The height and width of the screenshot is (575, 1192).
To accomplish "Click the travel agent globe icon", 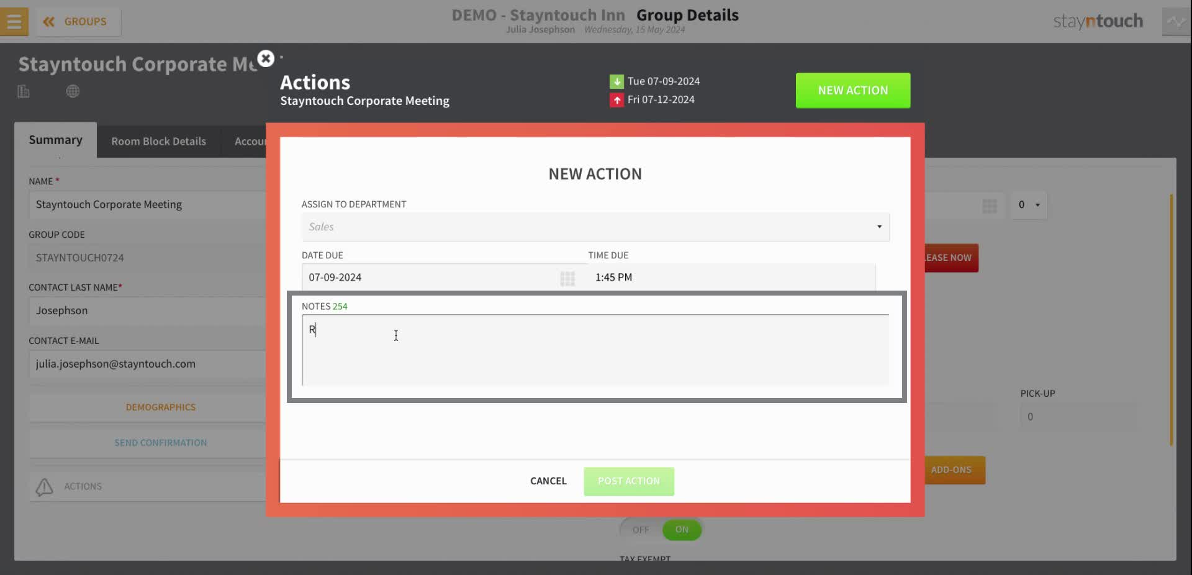I will [73, 91].
